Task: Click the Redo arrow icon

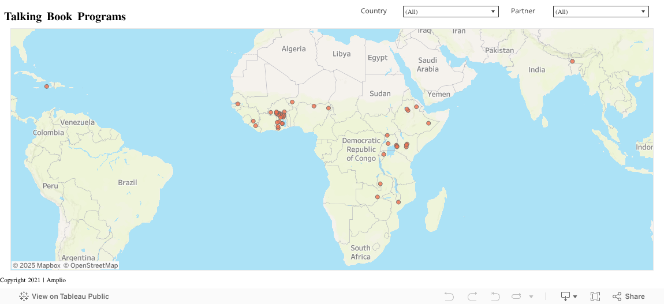Action: tap(472, 297)
